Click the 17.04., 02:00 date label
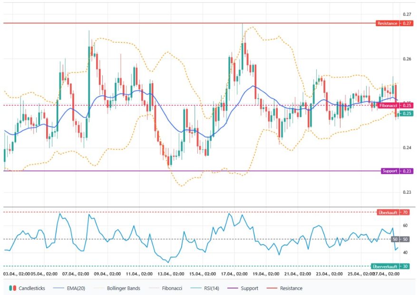Image resolution: width=417 pixels, height=295 pixels. pos(233,274)
